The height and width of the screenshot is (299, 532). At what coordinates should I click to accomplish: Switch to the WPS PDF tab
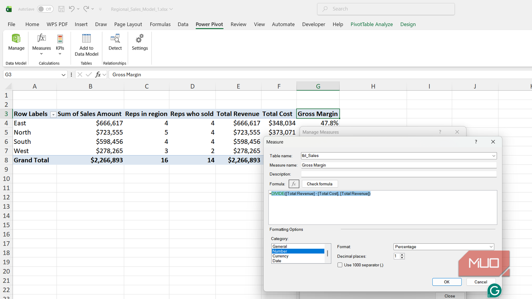tap(57, 24)
